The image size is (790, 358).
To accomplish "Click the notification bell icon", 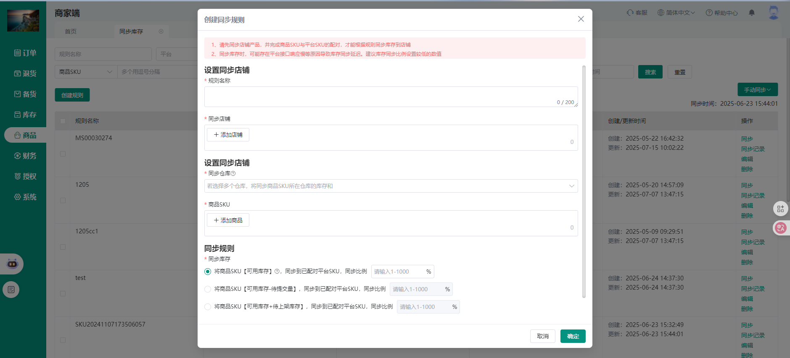I will [752, 13].
